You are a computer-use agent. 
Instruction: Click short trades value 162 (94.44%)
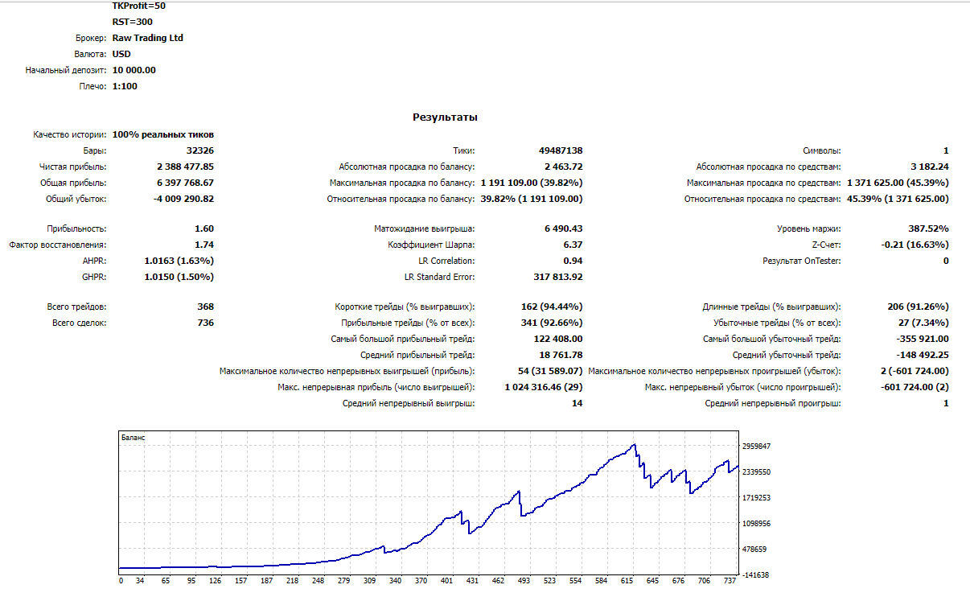tap(553, 307)
